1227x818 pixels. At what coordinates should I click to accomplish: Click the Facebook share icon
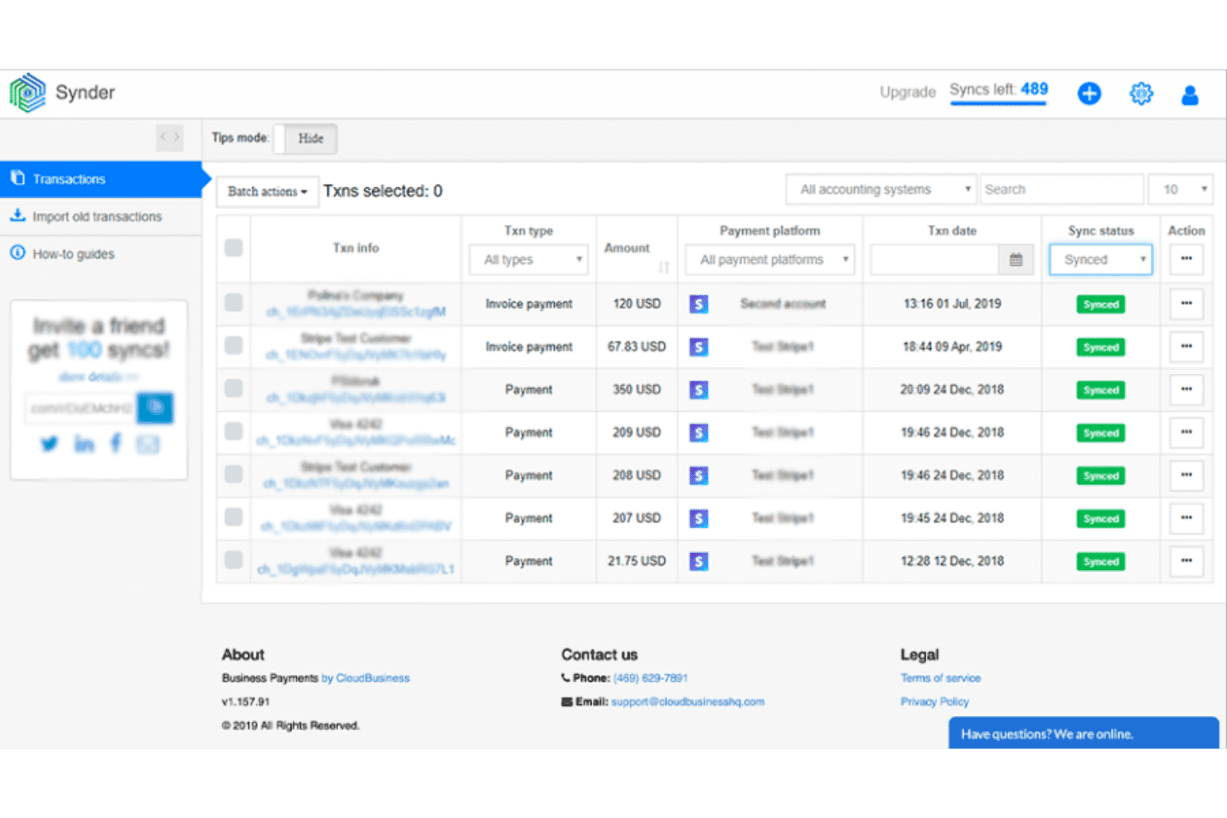(x=116, y=443)
